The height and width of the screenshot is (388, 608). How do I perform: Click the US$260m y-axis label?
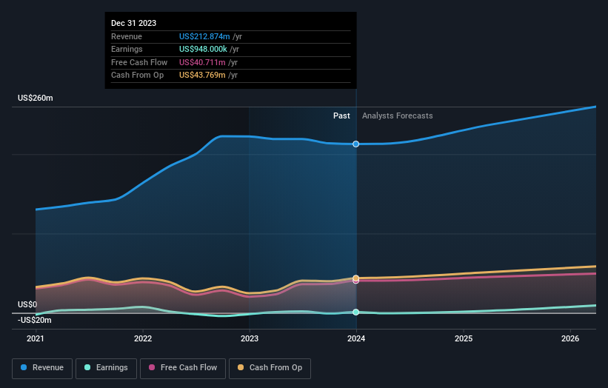36,98
